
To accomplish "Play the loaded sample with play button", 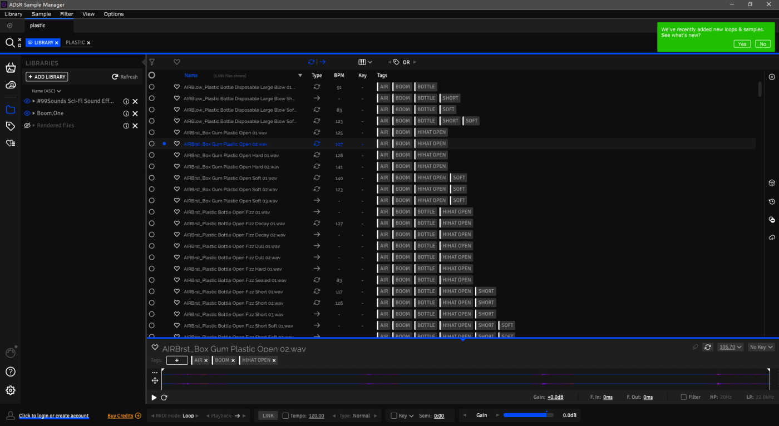I will [154, 398].
